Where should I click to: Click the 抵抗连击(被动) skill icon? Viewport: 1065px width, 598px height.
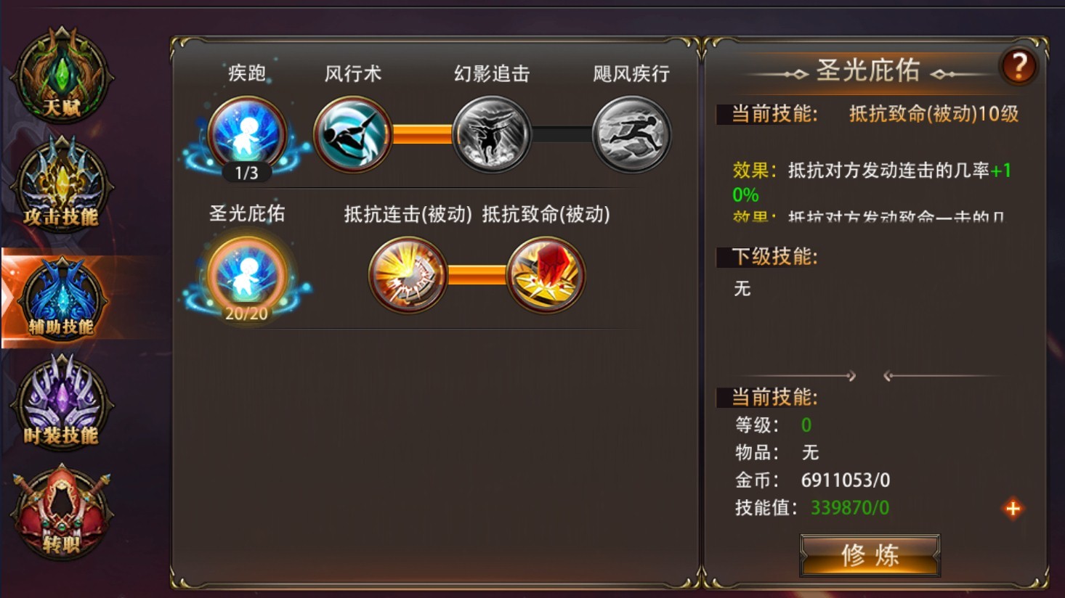click(x=408, y=275)
